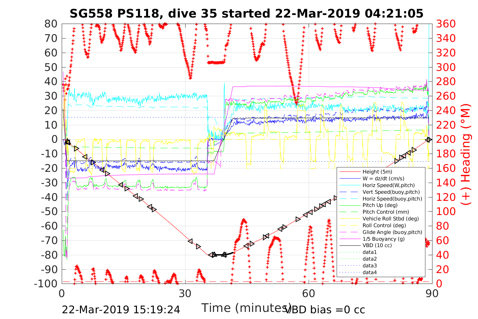Click the red '260' heading axis tick

446,96
